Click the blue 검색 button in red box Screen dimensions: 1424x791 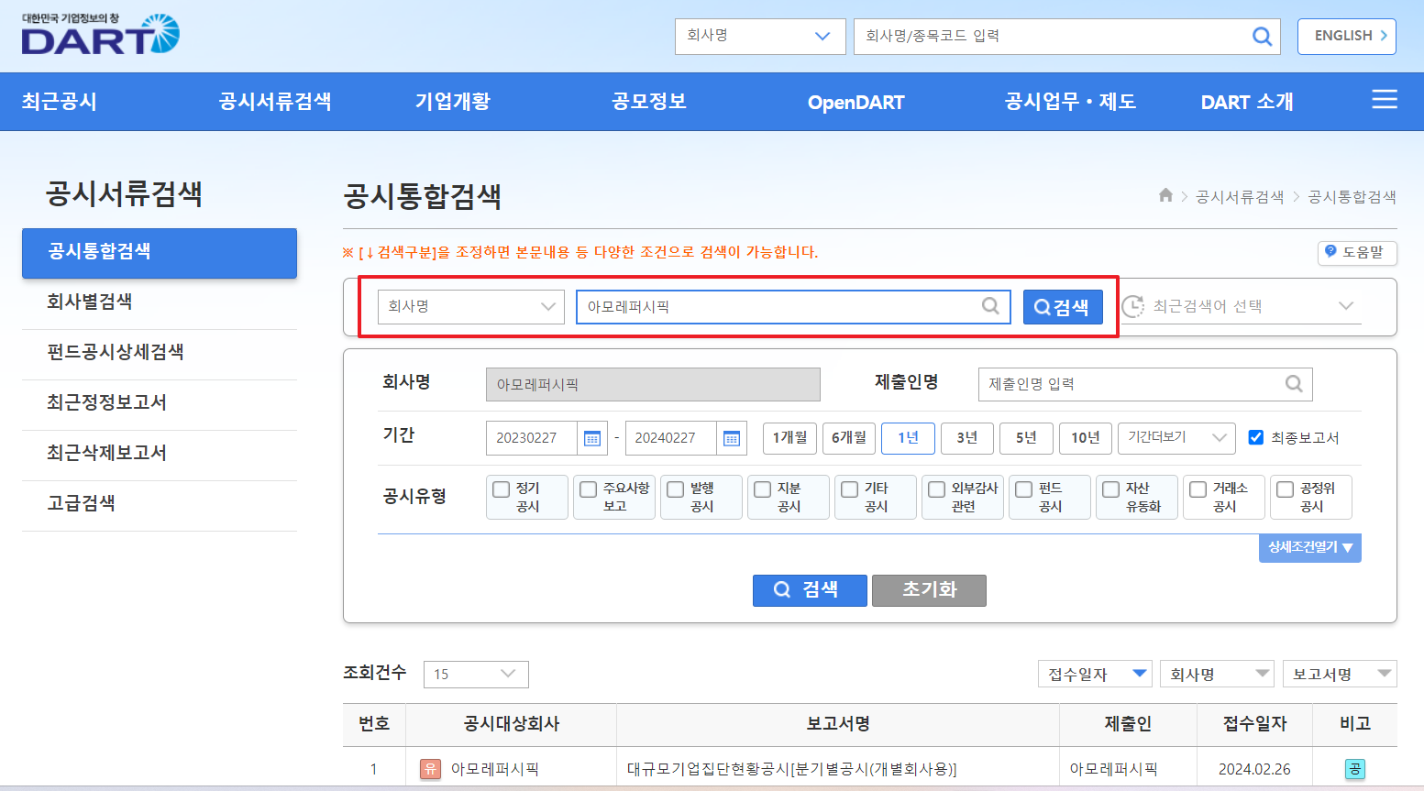(1063, 307)
